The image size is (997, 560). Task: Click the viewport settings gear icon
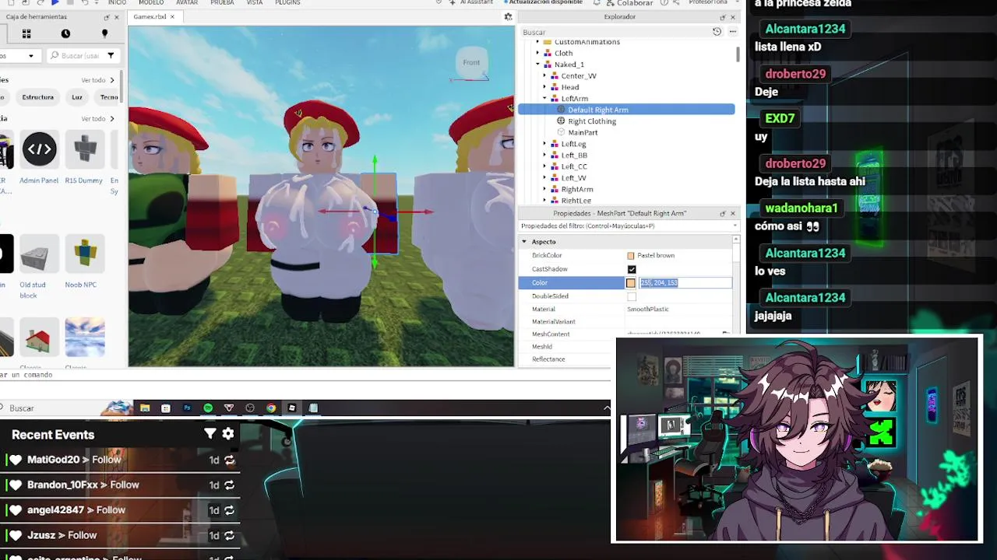pos(508,16)
